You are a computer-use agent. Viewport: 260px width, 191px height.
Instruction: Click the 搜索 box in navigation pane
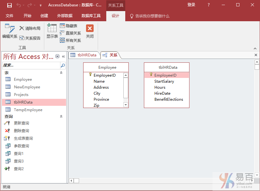pyautogui.click(x=31, y=66)
